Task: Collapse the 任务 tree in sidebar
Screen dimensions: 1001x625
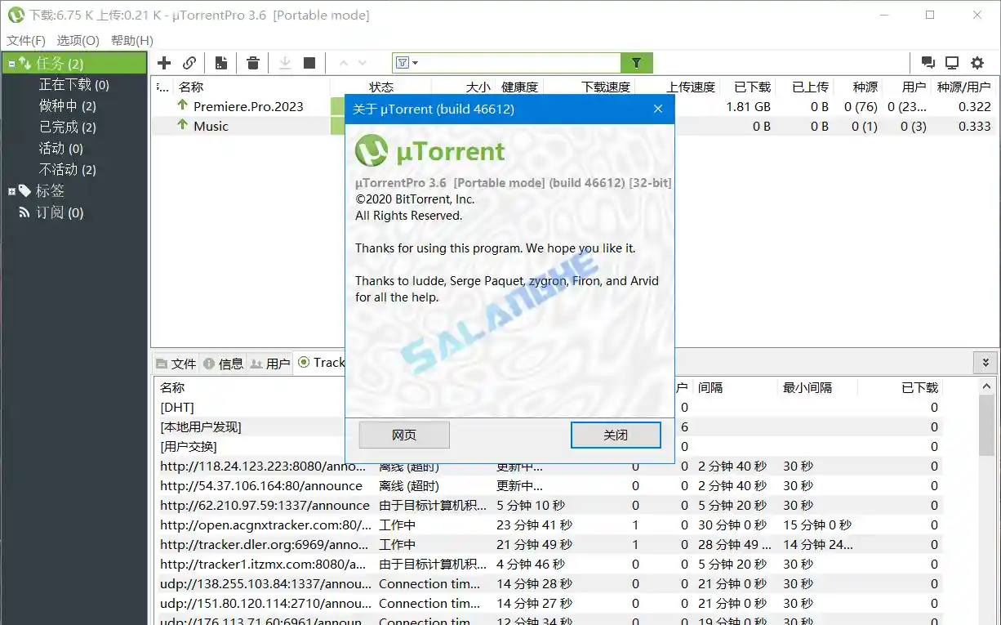Action: tap(11, 63)
